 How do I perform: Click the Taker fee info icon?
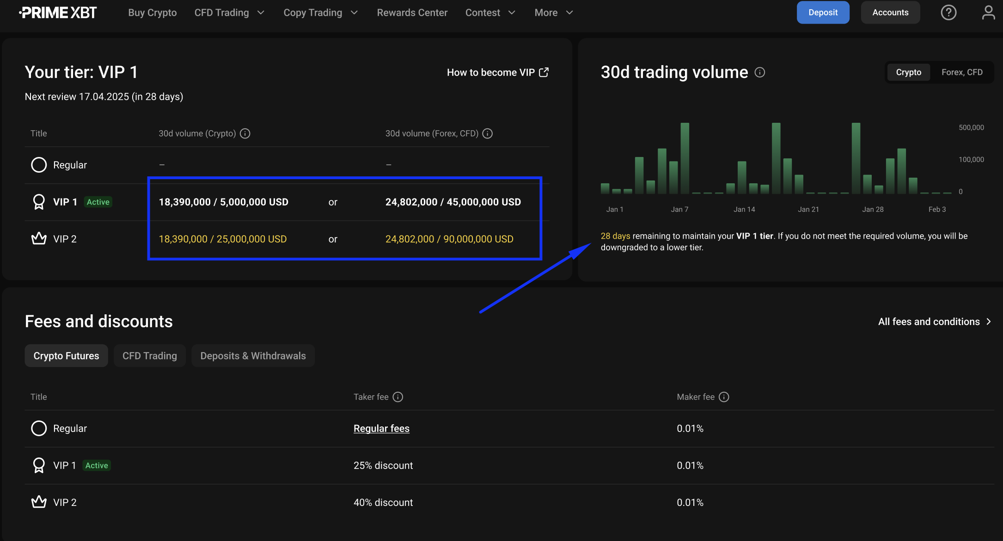398,397
